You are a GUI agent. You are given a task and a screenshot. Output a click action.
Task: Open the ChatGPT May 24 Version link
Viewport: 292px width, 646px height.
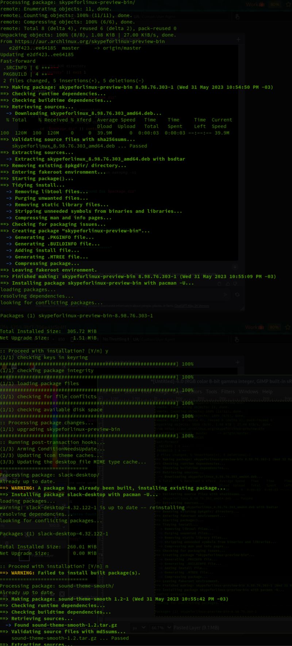(192, 306)
